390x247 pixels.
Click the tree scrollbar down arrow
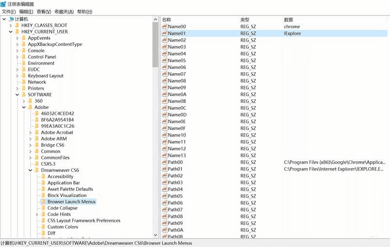(155, 235)
